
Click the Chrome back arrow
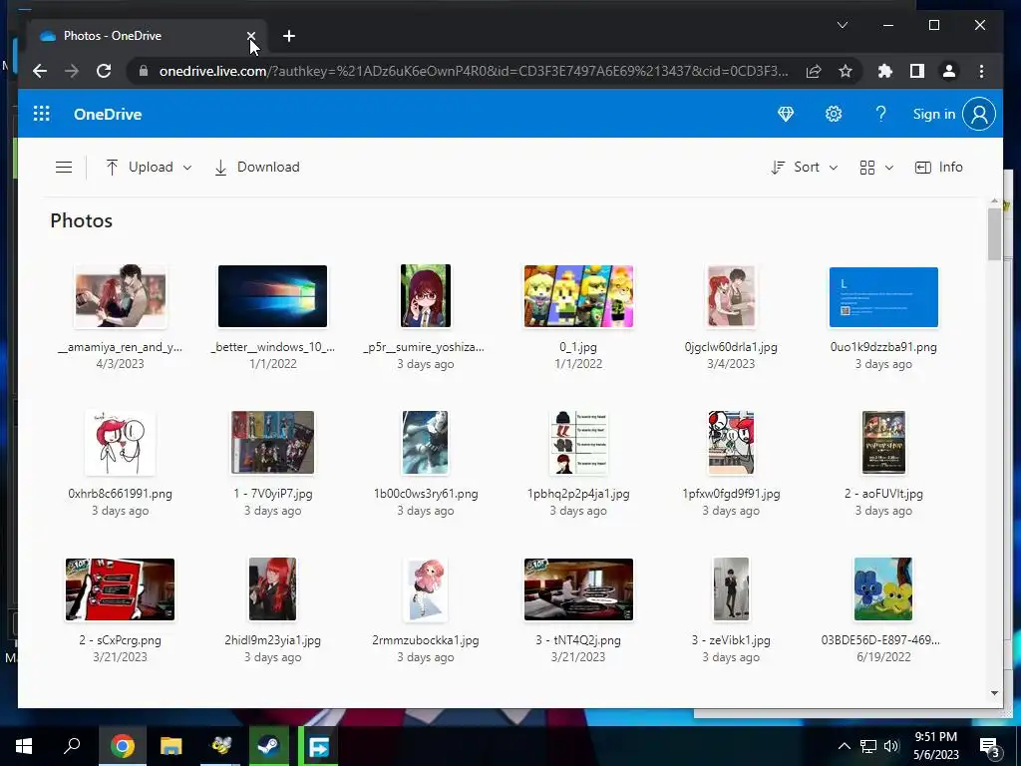pos(40,71)
